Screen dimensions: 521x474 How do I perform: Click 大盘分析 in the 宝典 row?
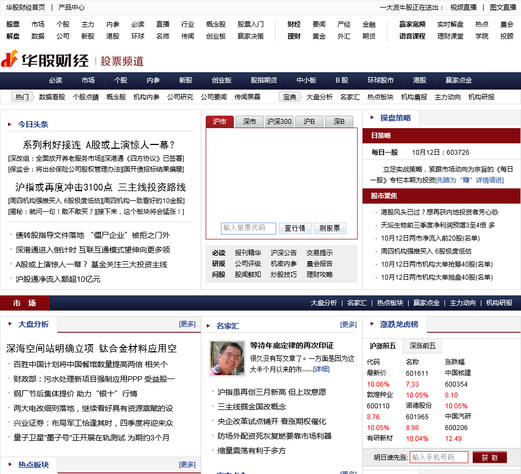[x=319, y=97]
